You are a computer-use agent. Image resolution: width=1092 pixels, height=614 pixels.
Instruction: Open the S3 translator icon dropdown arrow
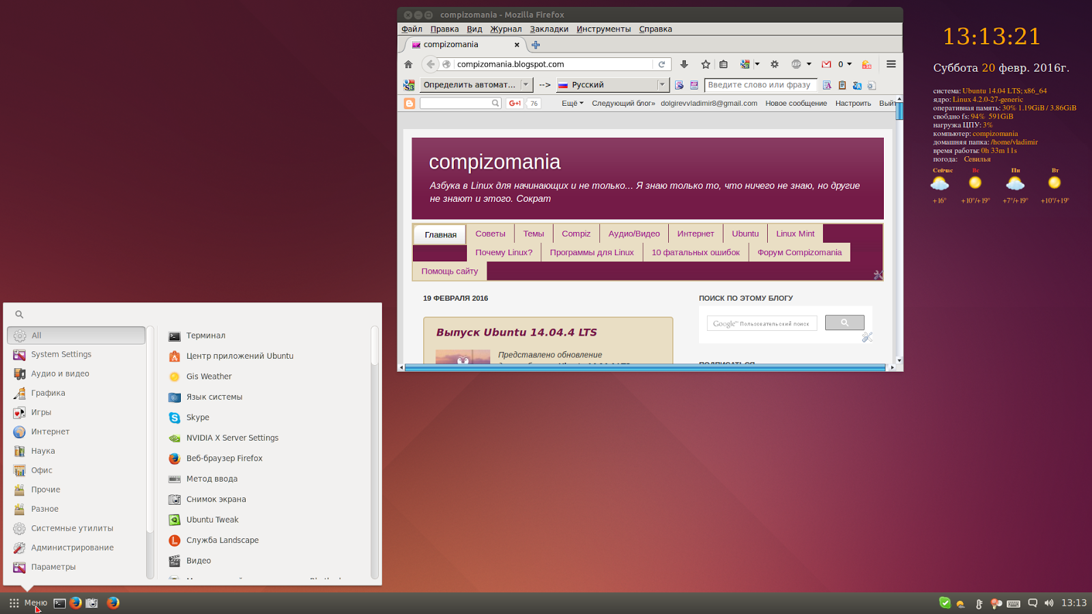click(x=757, y=64)
